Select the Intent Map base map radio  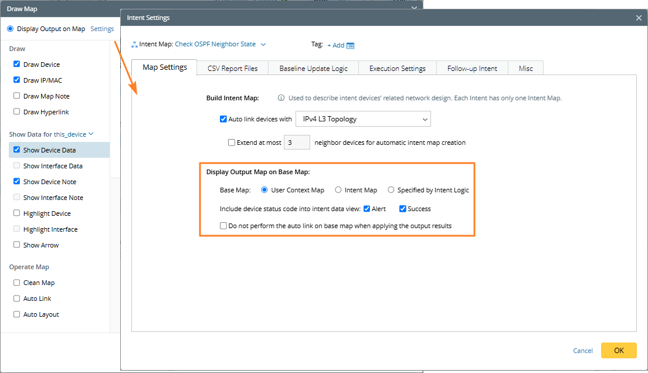(x=338, y=190)
